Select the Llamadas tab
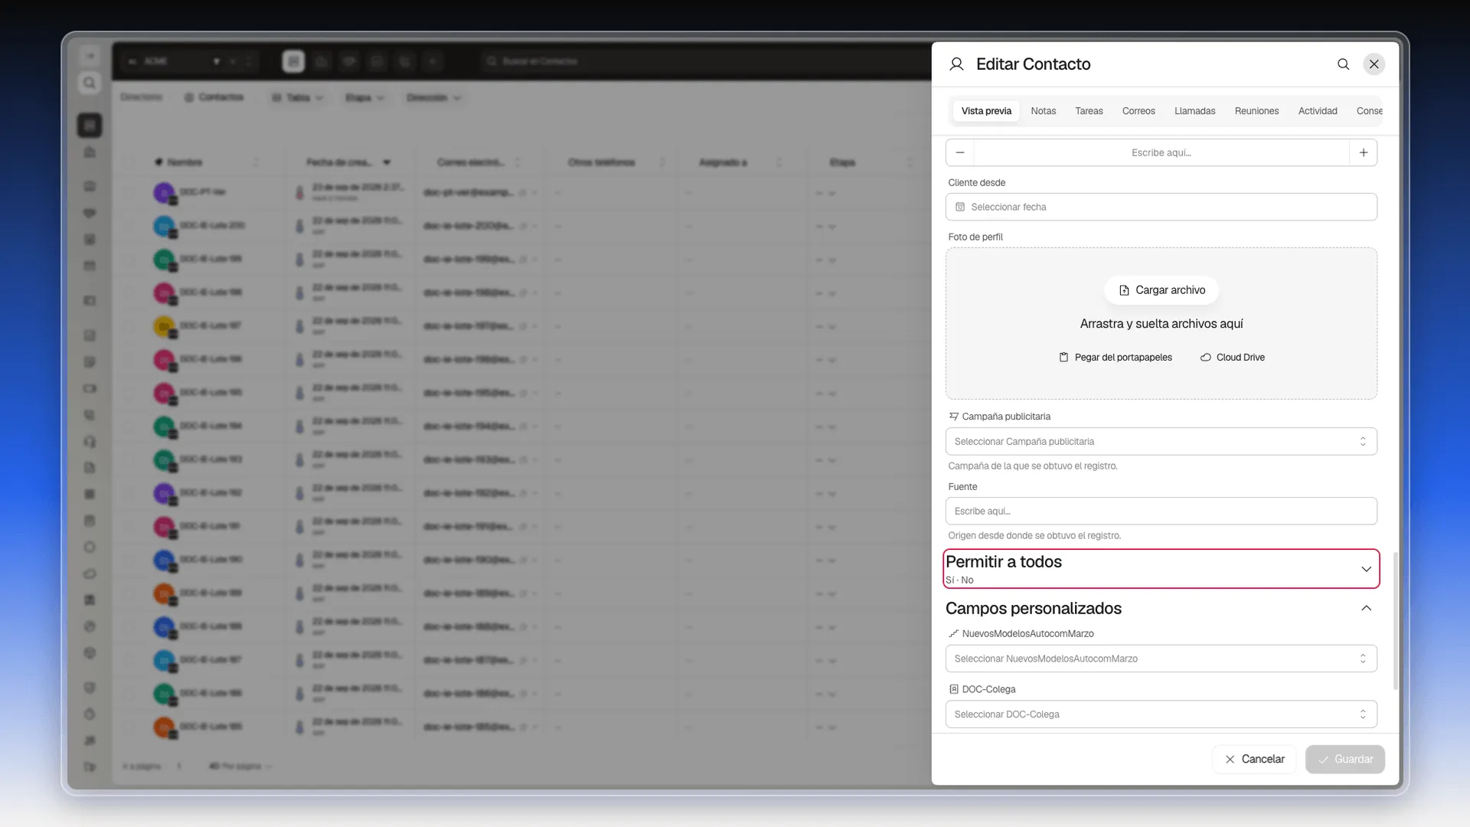The image size is (1470, 827). pyautogui.click(x=1194, y=111)
